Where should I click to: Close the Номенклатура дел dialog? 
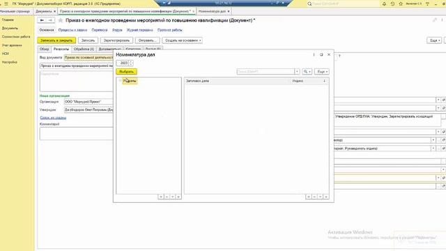329,54
